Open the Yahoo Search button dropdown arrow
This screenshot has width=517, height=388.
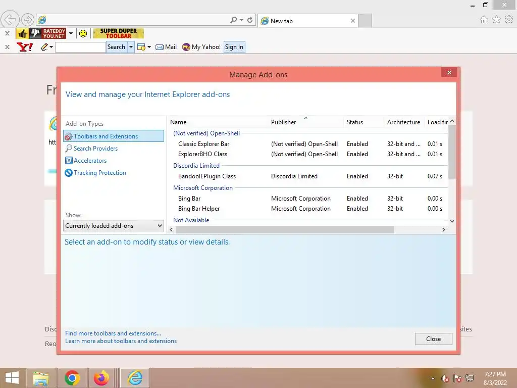(x=131, y=47)
